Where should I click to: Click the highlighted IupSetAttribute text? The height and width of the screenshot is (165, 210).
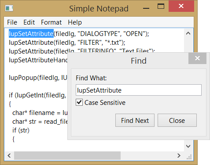pyautogui.click(x=31, y=34)
